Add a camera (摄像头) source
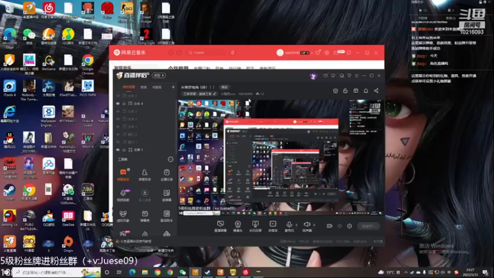 (238, 226)
